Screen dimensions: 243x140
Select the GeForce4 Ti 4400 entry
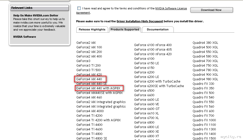89,125
